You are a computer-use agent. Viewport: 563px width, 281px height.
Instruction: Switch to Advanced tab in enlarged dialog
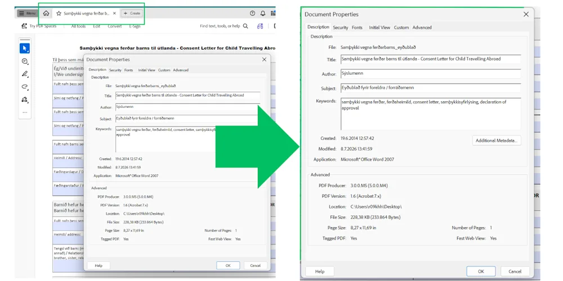pyautogui.click(x=422, y=28)
